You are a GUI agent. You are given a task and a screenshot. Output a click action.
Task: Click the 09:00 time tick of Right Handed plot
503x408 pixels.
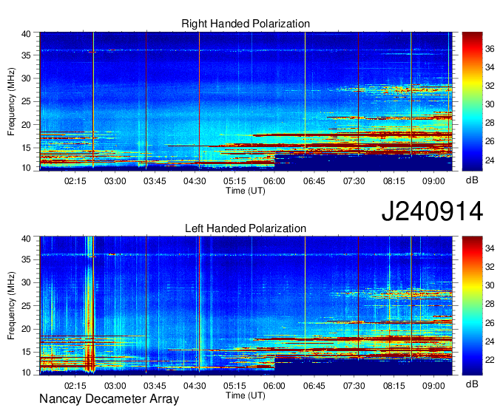433,181
